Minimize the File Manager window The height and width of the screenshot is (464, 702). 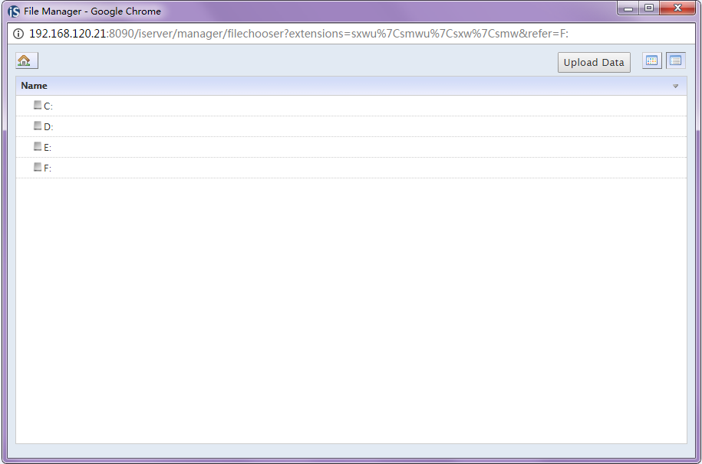[x=628, y=9]
